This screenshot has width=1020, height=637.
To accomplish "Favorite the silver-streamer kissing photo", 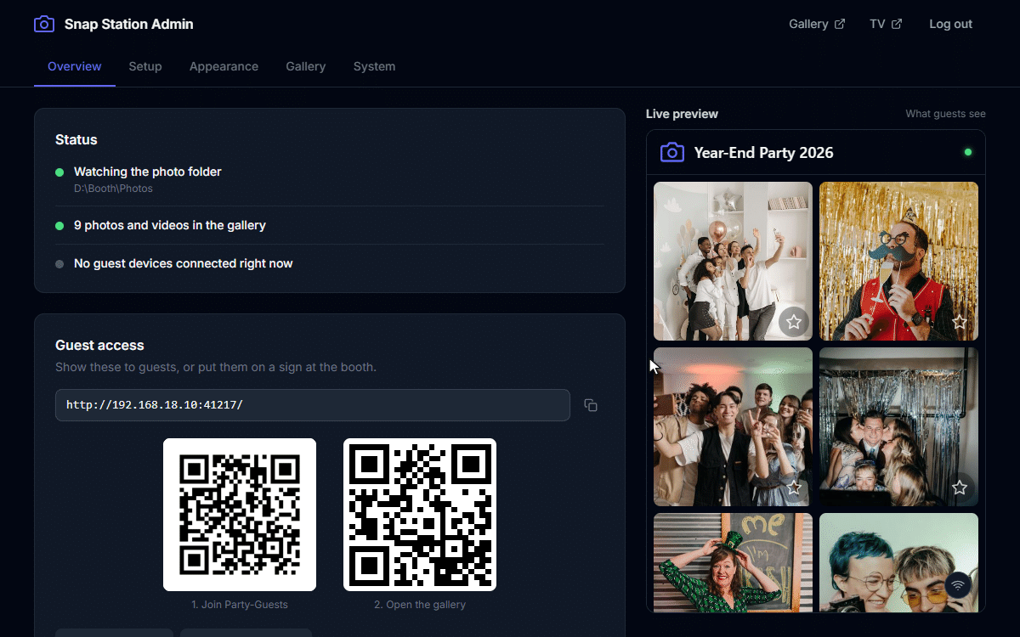I will [x=960, y=488].
